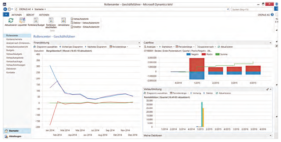Click the teal 1/2015 bar in Verkaufsleistung chart
Viewport: 281px width, 142px height.
pos(202,115)
